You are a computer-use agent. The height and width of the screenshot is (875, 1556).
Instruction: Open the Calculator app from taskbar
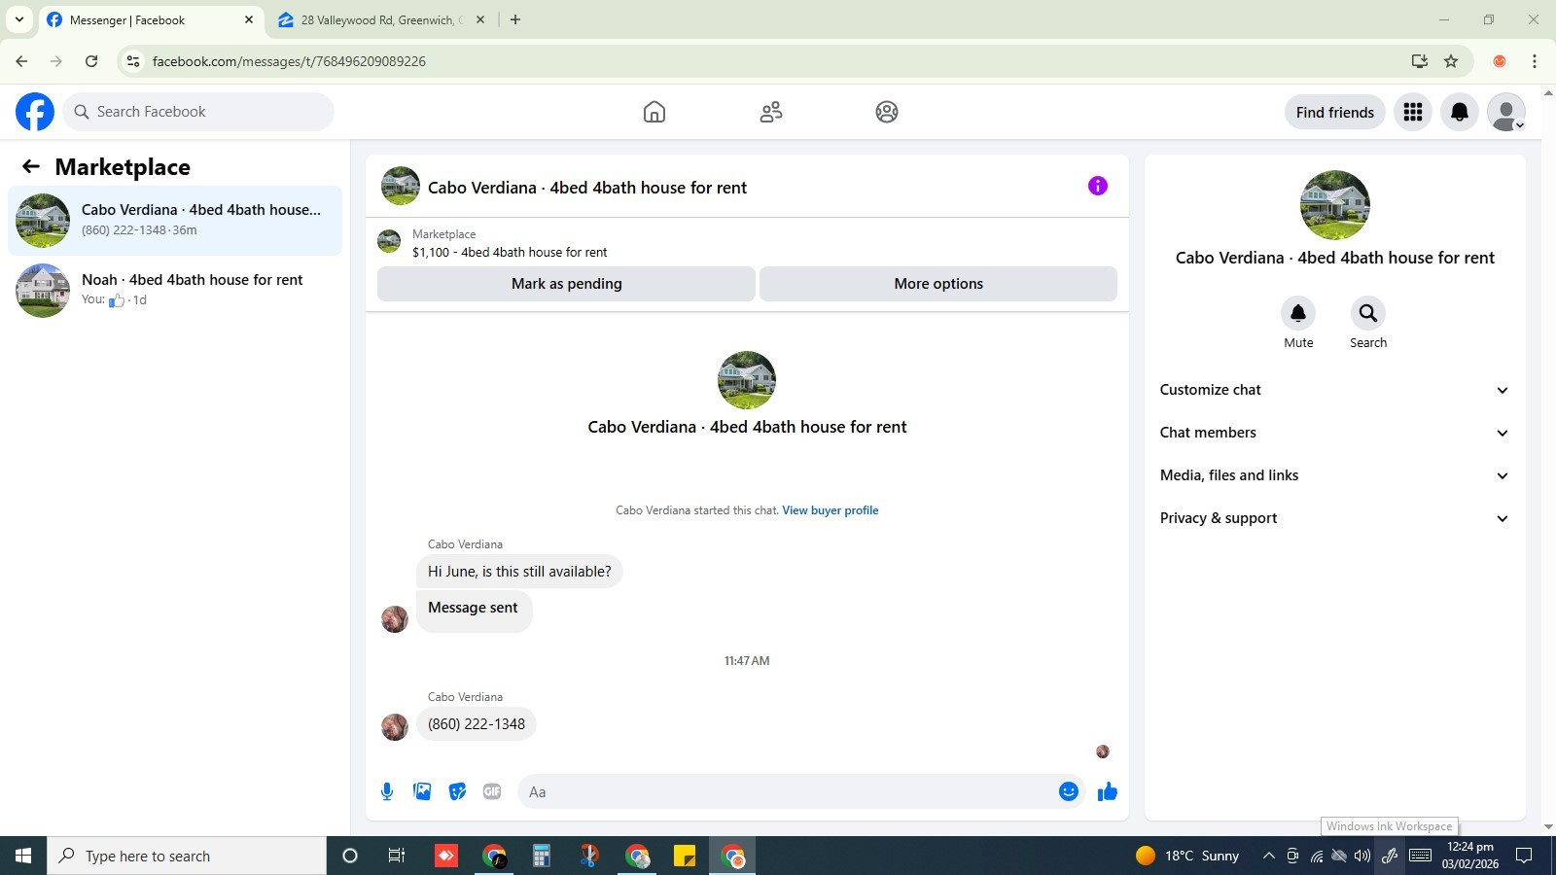(x=542, y=856)
